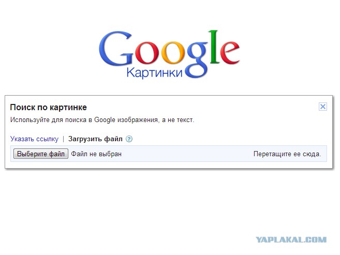340x255 pixels.
Task: Open the question mark help icon
Action: pos(129,139)
